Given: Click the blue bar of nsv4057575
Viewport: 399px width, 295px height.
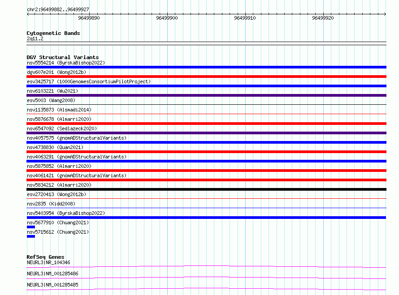Looking at the screenshot, I should [206, 142].
